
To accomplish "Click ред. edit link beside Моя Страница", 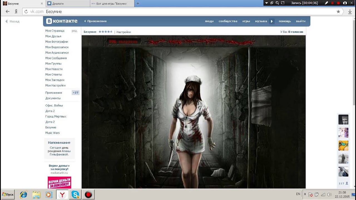I will (x=75, y=31).
